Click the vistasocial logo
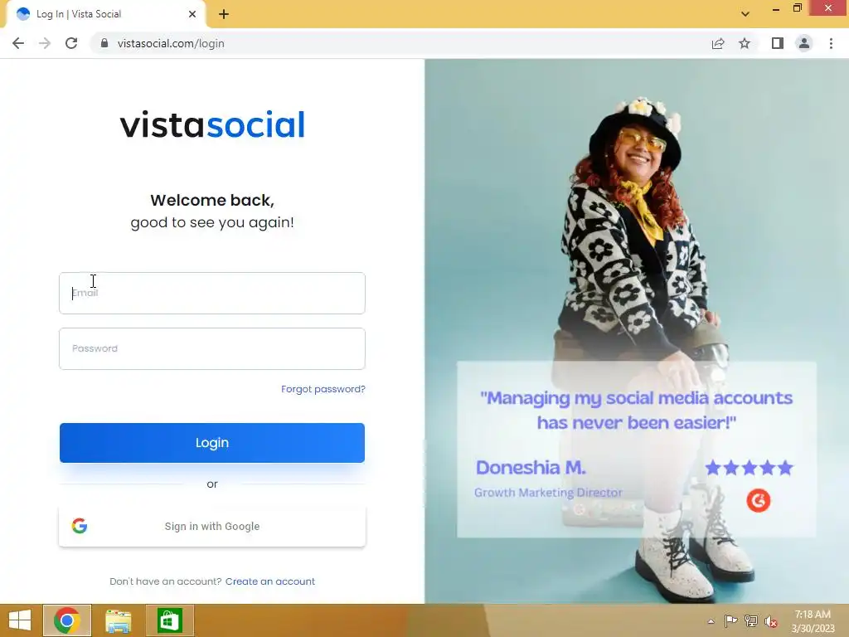 (x=212, y=124)
